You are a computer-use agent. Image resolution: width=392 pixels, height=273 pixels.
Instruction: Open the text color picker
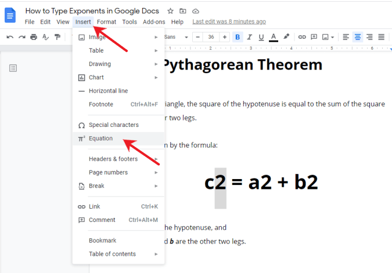[274, 38]
